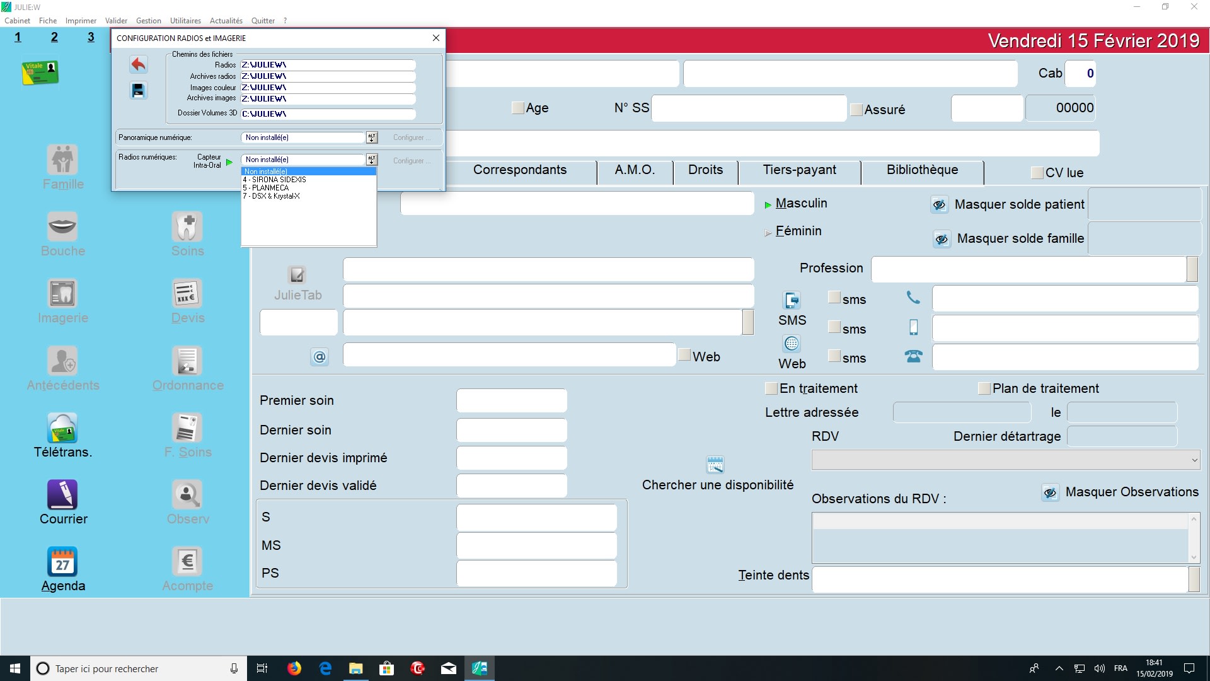Select the Féminin option
This screenshot has height=681, width=1210.
[x=798, y=231]
